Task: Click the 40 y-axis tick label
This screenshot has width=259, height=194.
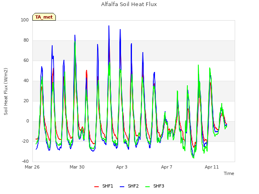Action: click(26, 81)
